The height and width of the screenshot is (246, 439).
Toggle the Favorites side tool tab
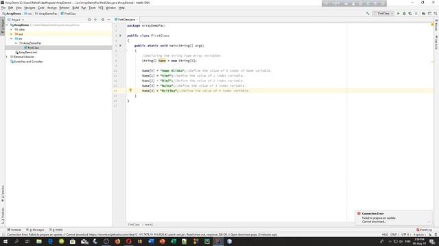pos(3,193)
